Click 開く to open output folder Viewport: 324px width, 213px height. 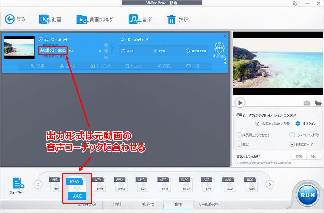point(313,157)
